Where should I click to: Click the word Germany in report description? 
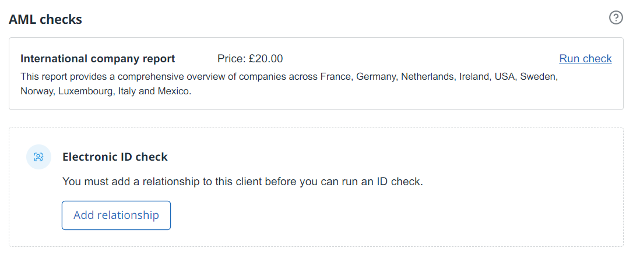[x=376, y=77]
